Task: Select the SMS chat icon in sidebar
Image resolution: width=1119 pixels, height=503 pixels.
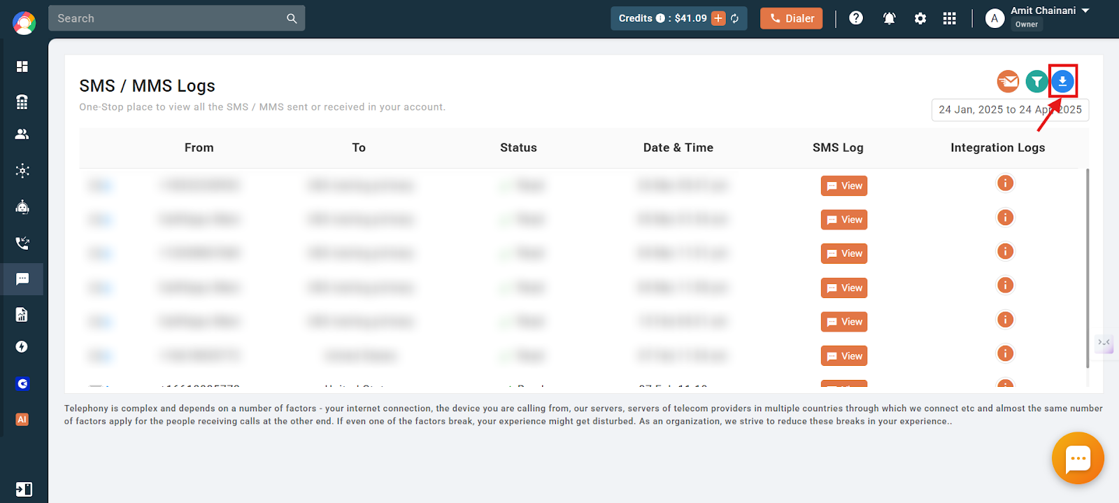Action: tap(22, 279)
